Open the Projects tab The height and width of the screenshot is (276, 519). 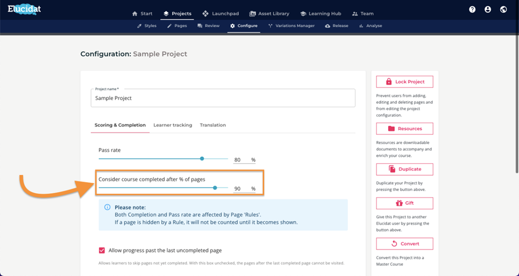(177, 14)
